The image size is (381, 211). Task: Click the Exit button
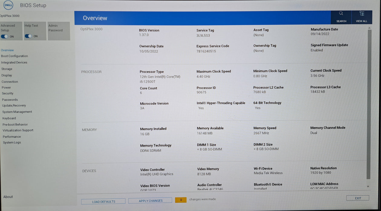pos(358,198)
